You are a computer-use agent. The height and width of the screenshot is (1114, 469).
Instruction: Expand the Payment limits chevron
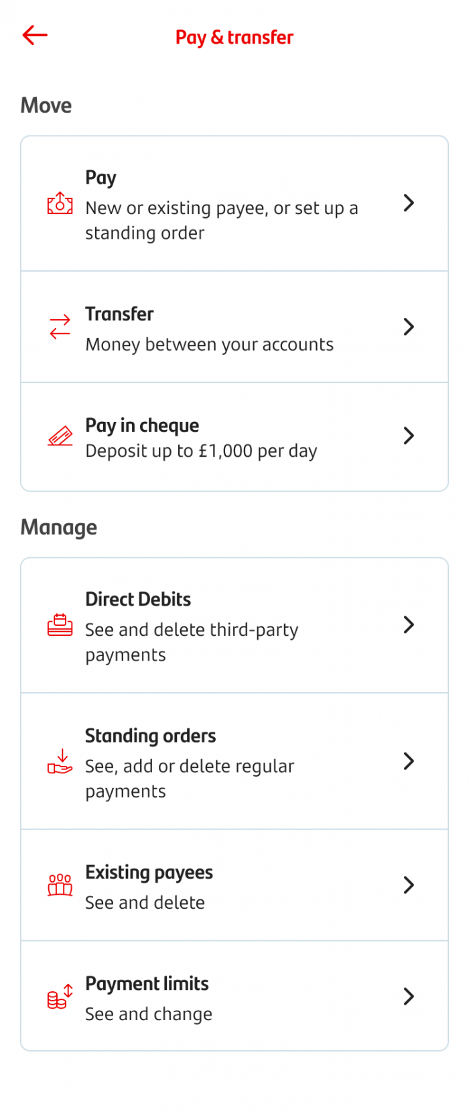[x=409, y=997]
